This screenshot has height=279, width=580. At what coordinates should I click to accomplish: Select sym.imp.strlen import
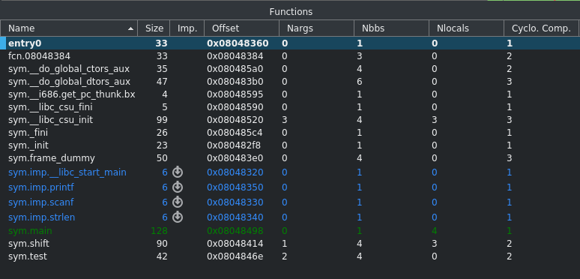click(41, 217)
